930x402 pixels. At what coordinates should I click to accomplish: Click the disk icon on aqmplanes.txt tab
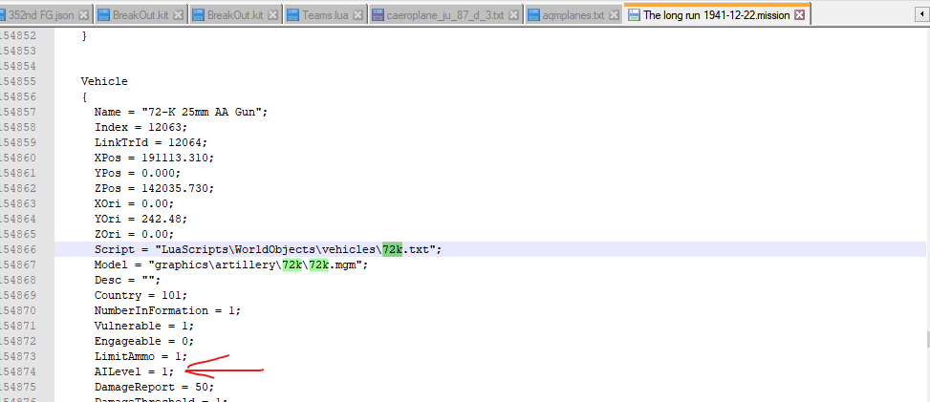pos(533,15)
